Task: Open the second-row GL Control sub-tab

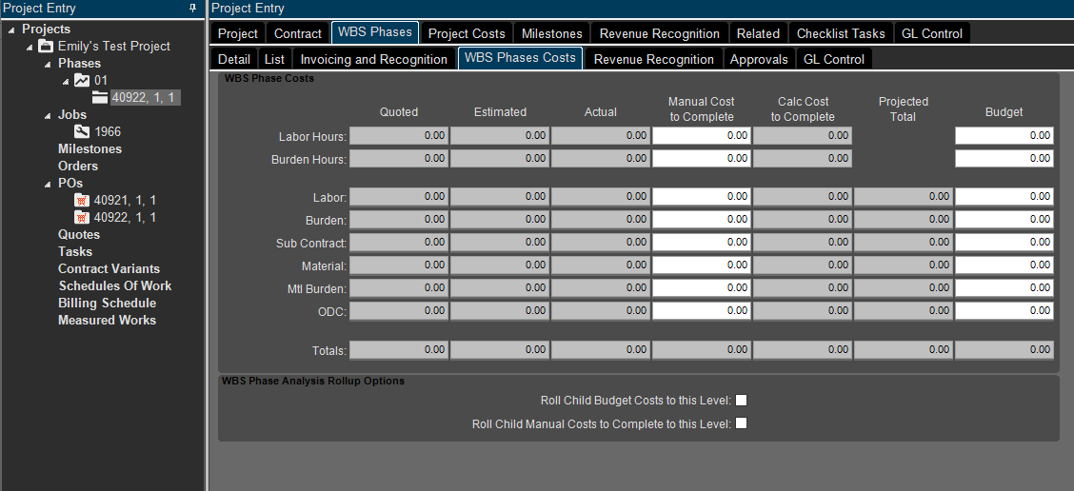Action: (x=834, y=60)
